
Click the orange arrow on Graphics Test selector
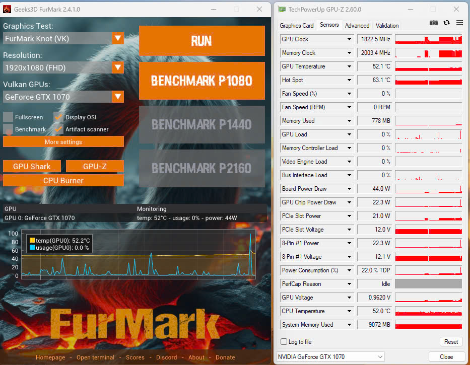click(118, 38)
